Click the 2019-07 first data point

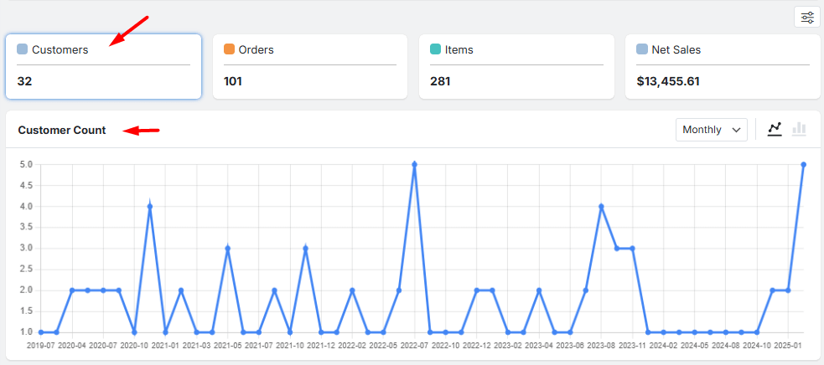[41, 332]
